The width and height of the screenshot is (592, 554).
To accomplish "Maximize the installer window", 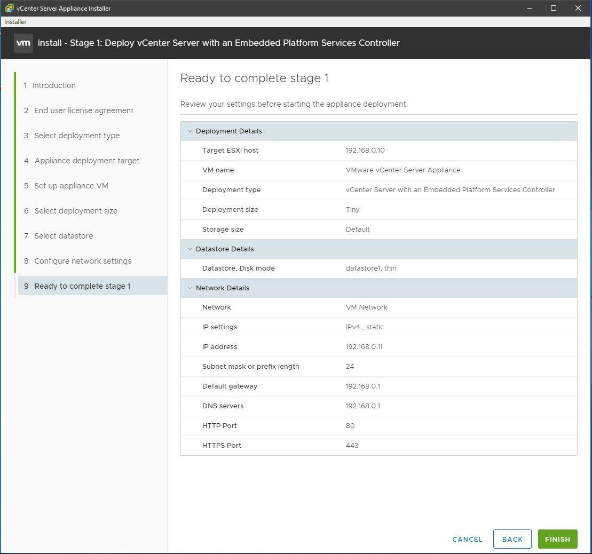I will pyautogui.click(x=553, y=8).
